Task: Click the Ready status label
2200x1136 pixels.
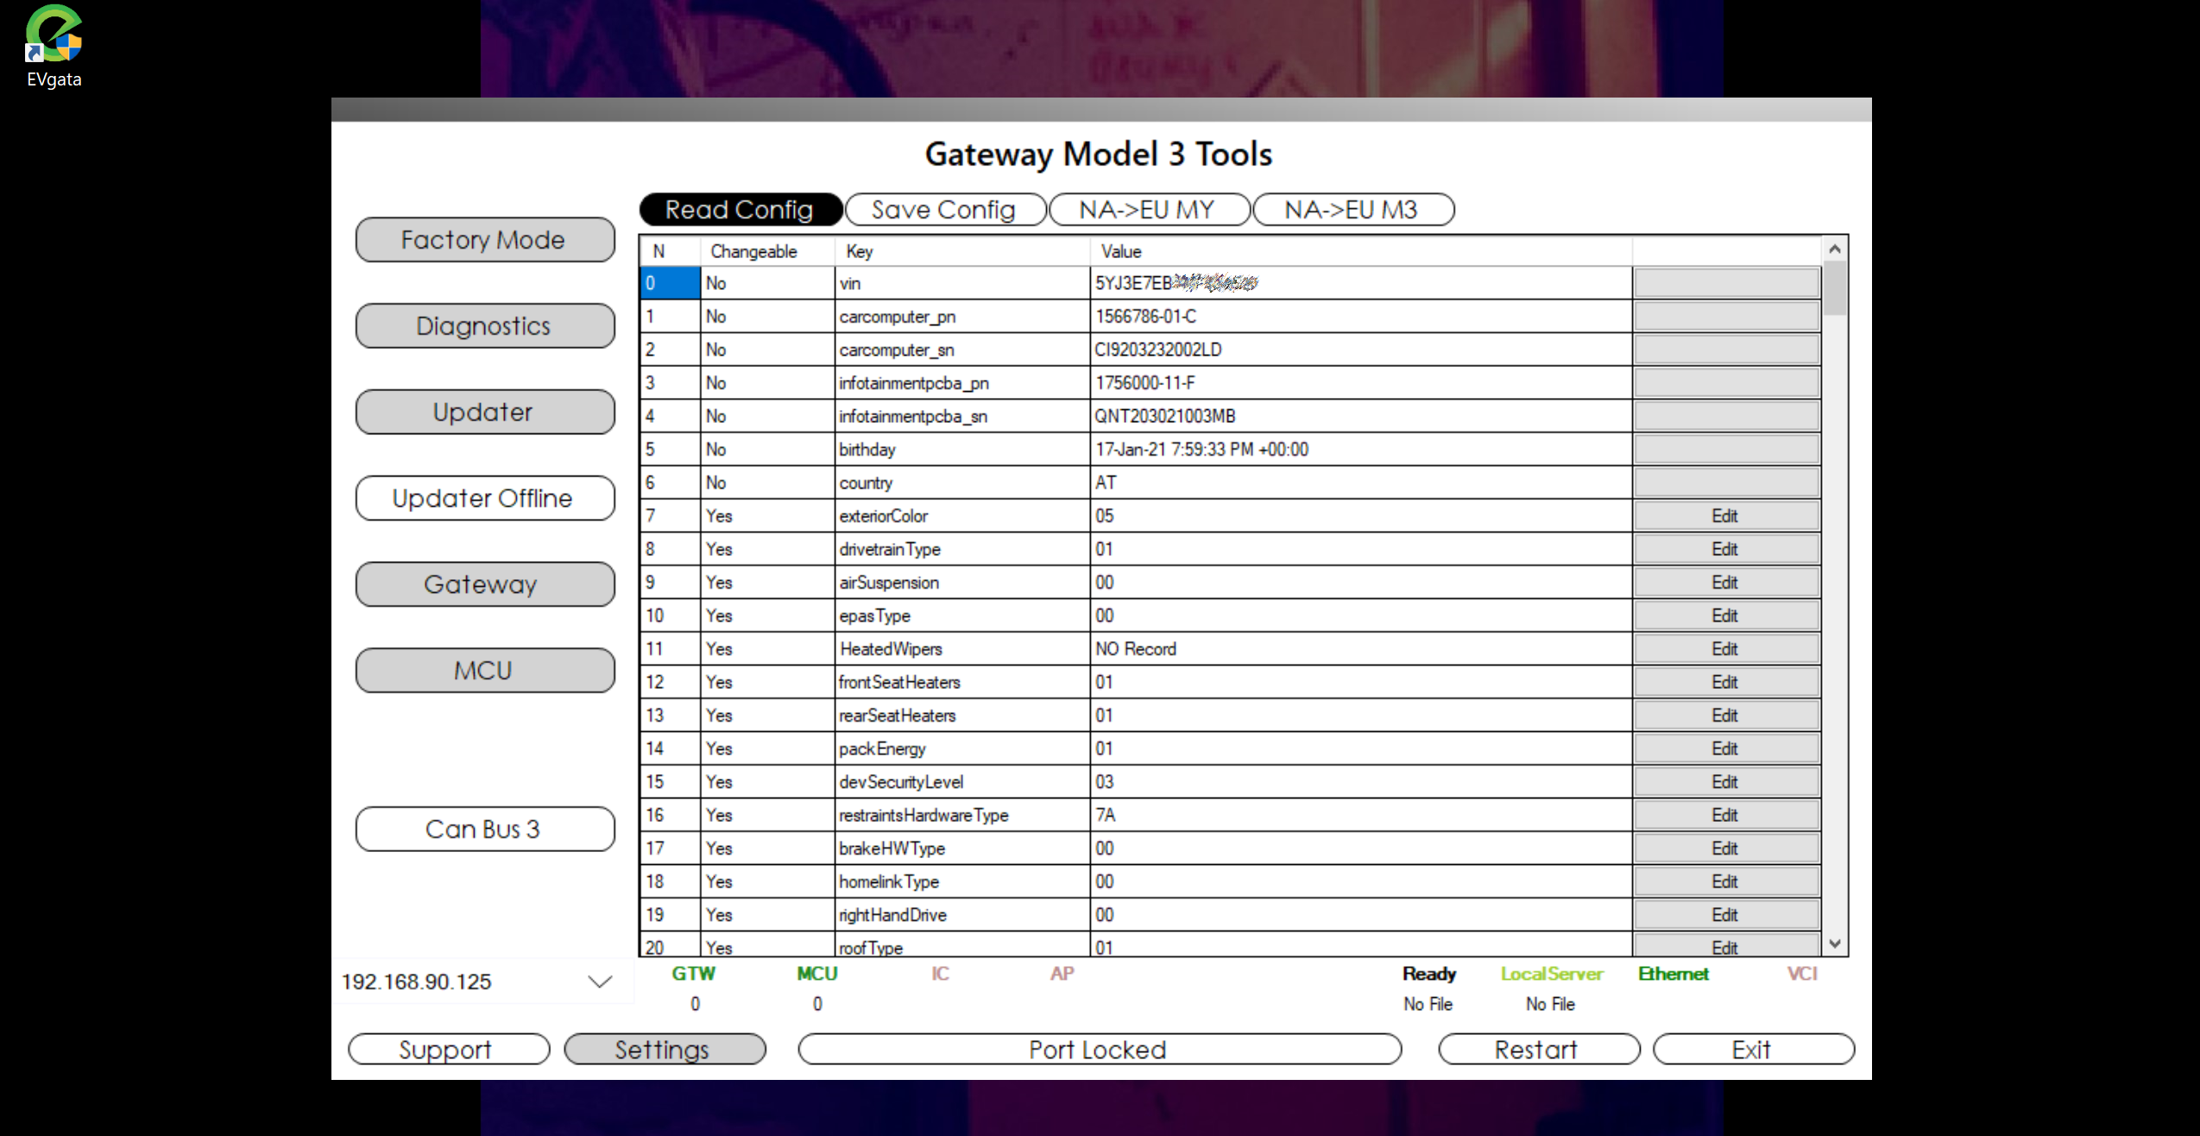Action: (x=1429, y=974)
